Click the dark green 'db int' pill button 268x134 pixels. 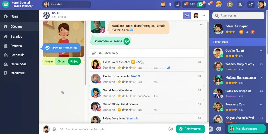pyautogui.click(x=74, y=61)
